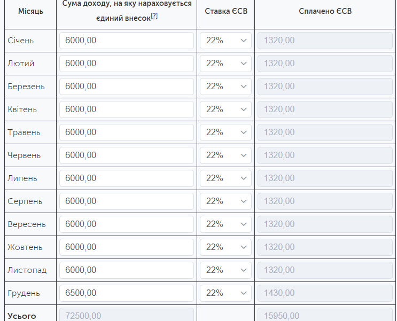Focus the income field for Лютий
This screenshot has height=321, width=397.
pos(126,64)
